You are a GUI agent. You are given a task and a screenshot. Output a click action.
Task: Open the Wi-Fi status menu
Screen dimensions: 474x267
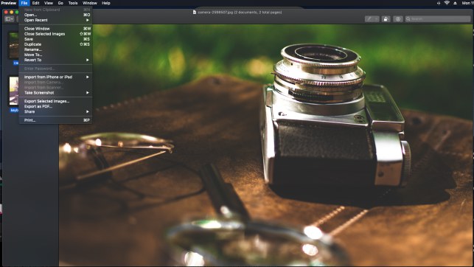point(447,3)
